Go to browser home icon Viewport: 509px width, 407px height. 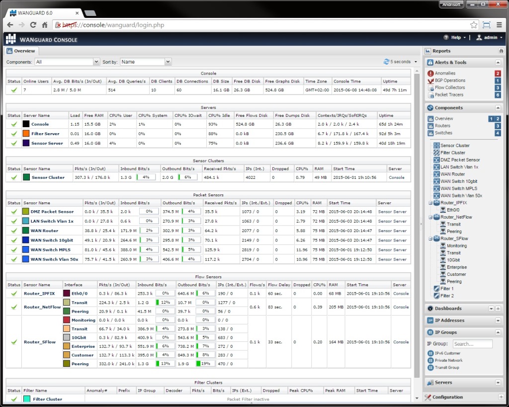pos(45,25)
